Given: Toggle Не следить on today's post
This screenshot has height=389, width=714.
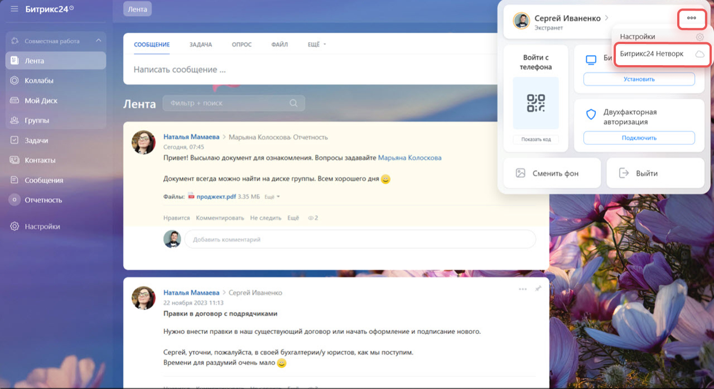Looking at the screenshot, I should point(266,218).
